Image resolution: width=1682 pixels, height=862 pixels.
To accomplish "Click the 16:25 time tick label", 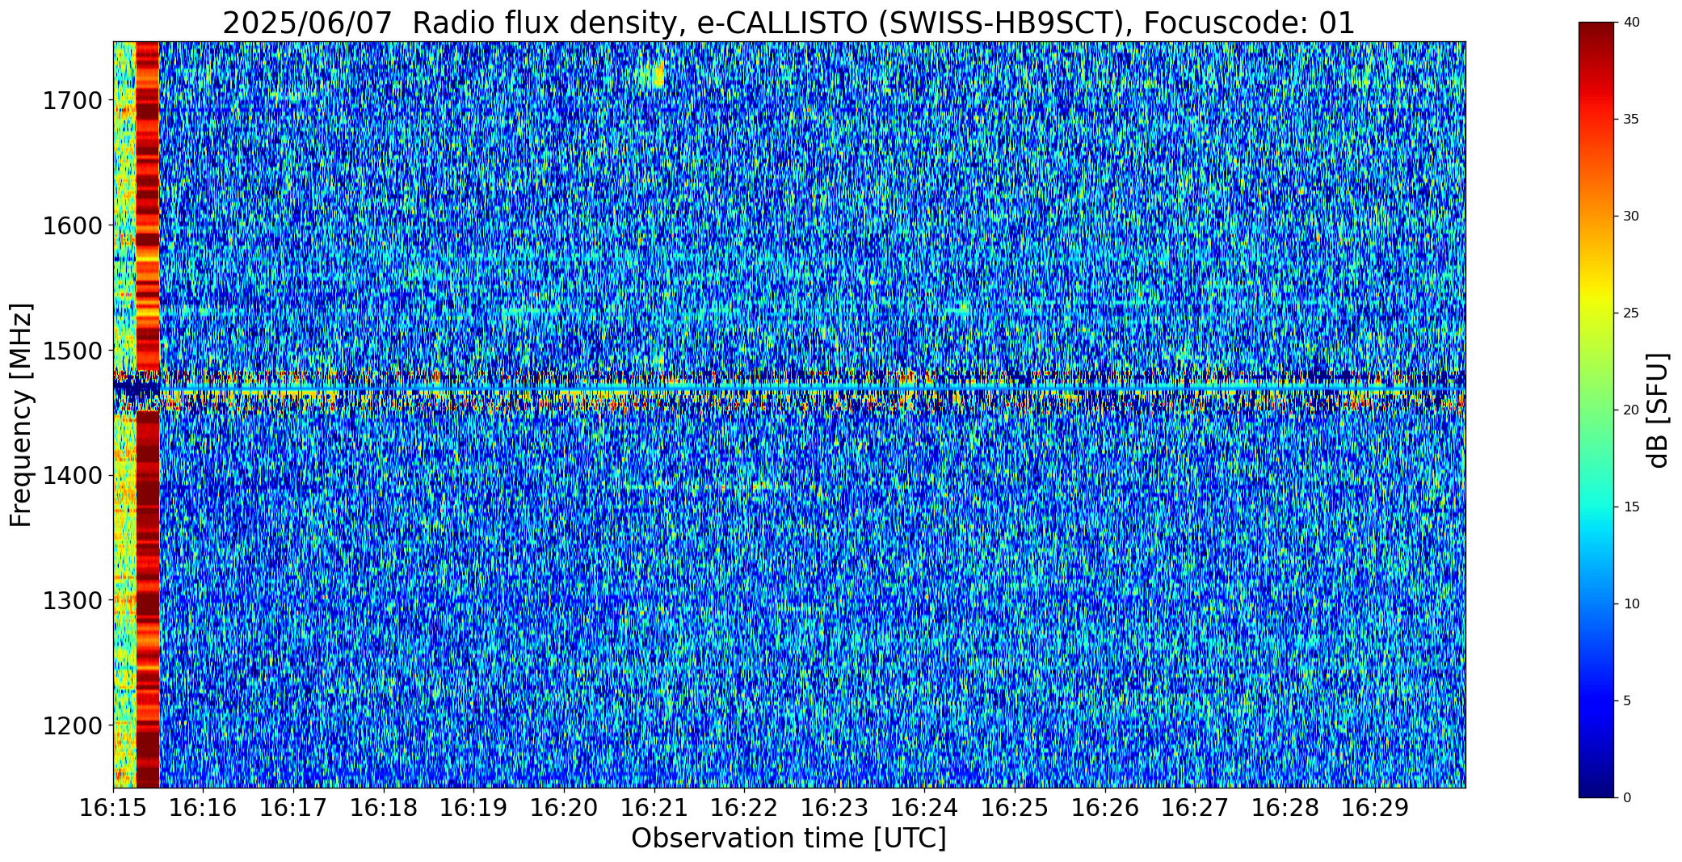I will tap(1015, 807).
